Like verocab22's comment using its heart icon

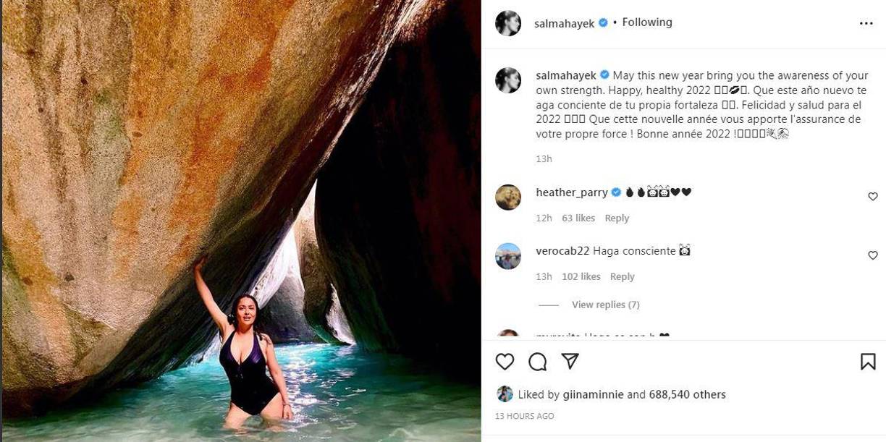pos(873,255)
